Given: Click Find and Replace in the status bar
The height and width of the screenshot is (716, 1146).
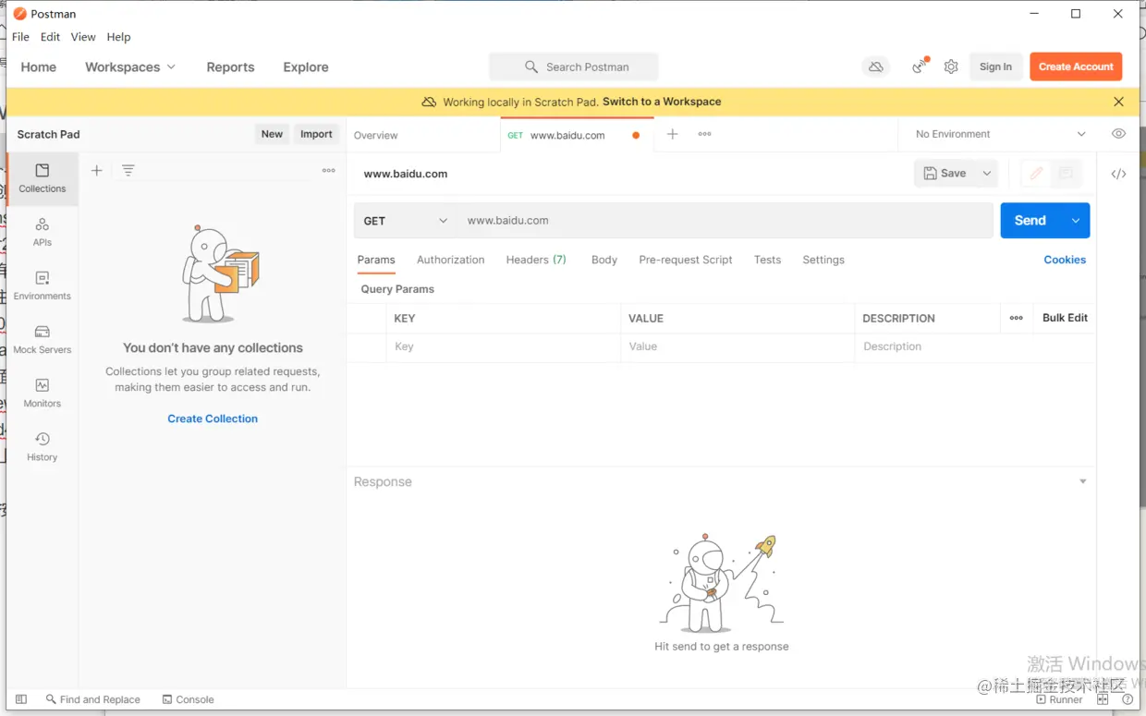Looking at the screenshot, I should click(93, 699).
